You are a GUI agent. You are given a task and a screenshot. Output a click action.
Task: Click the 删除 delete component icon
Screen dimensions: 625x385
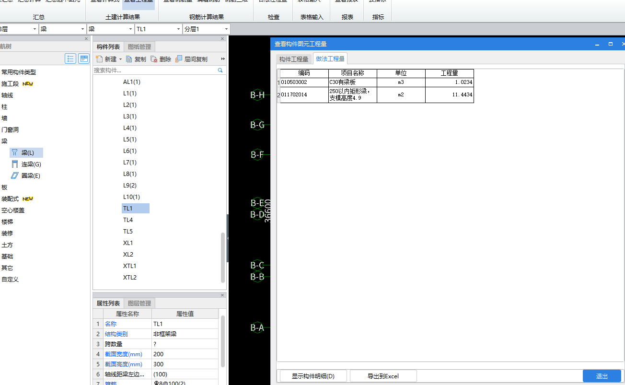(x=154, y=59)
